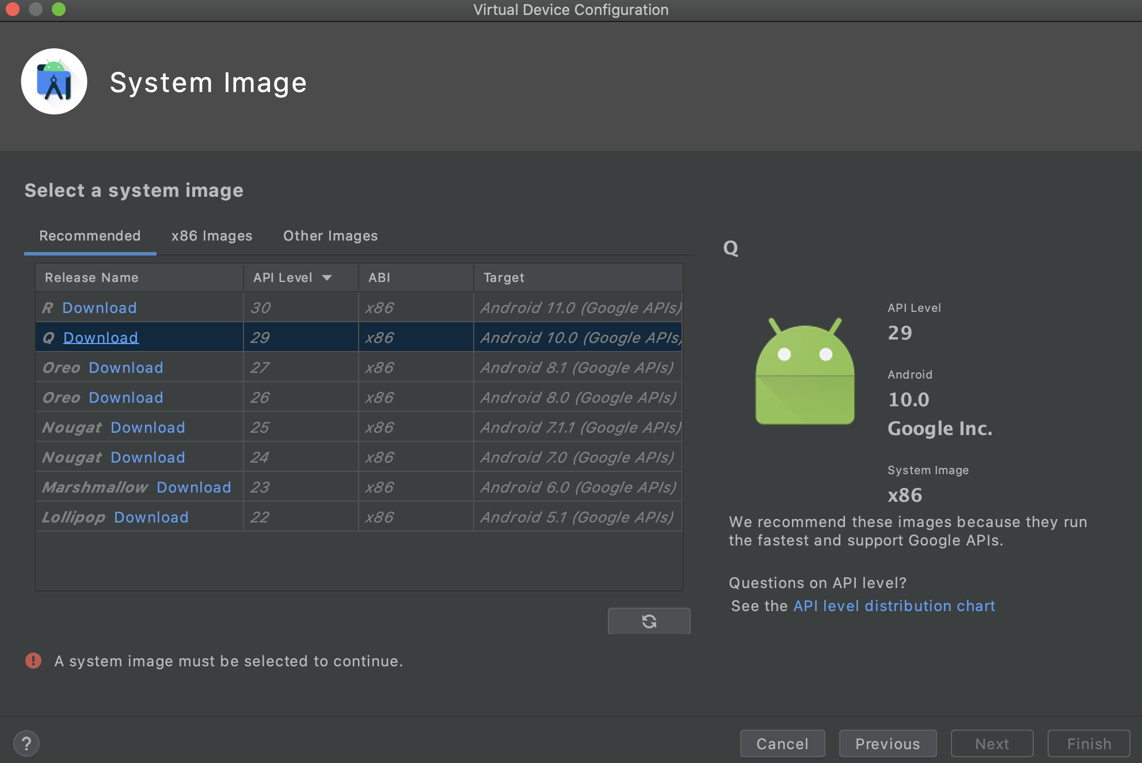Click API level cell 22
The image size is (1142, 763).
click(x=301, y=517)
